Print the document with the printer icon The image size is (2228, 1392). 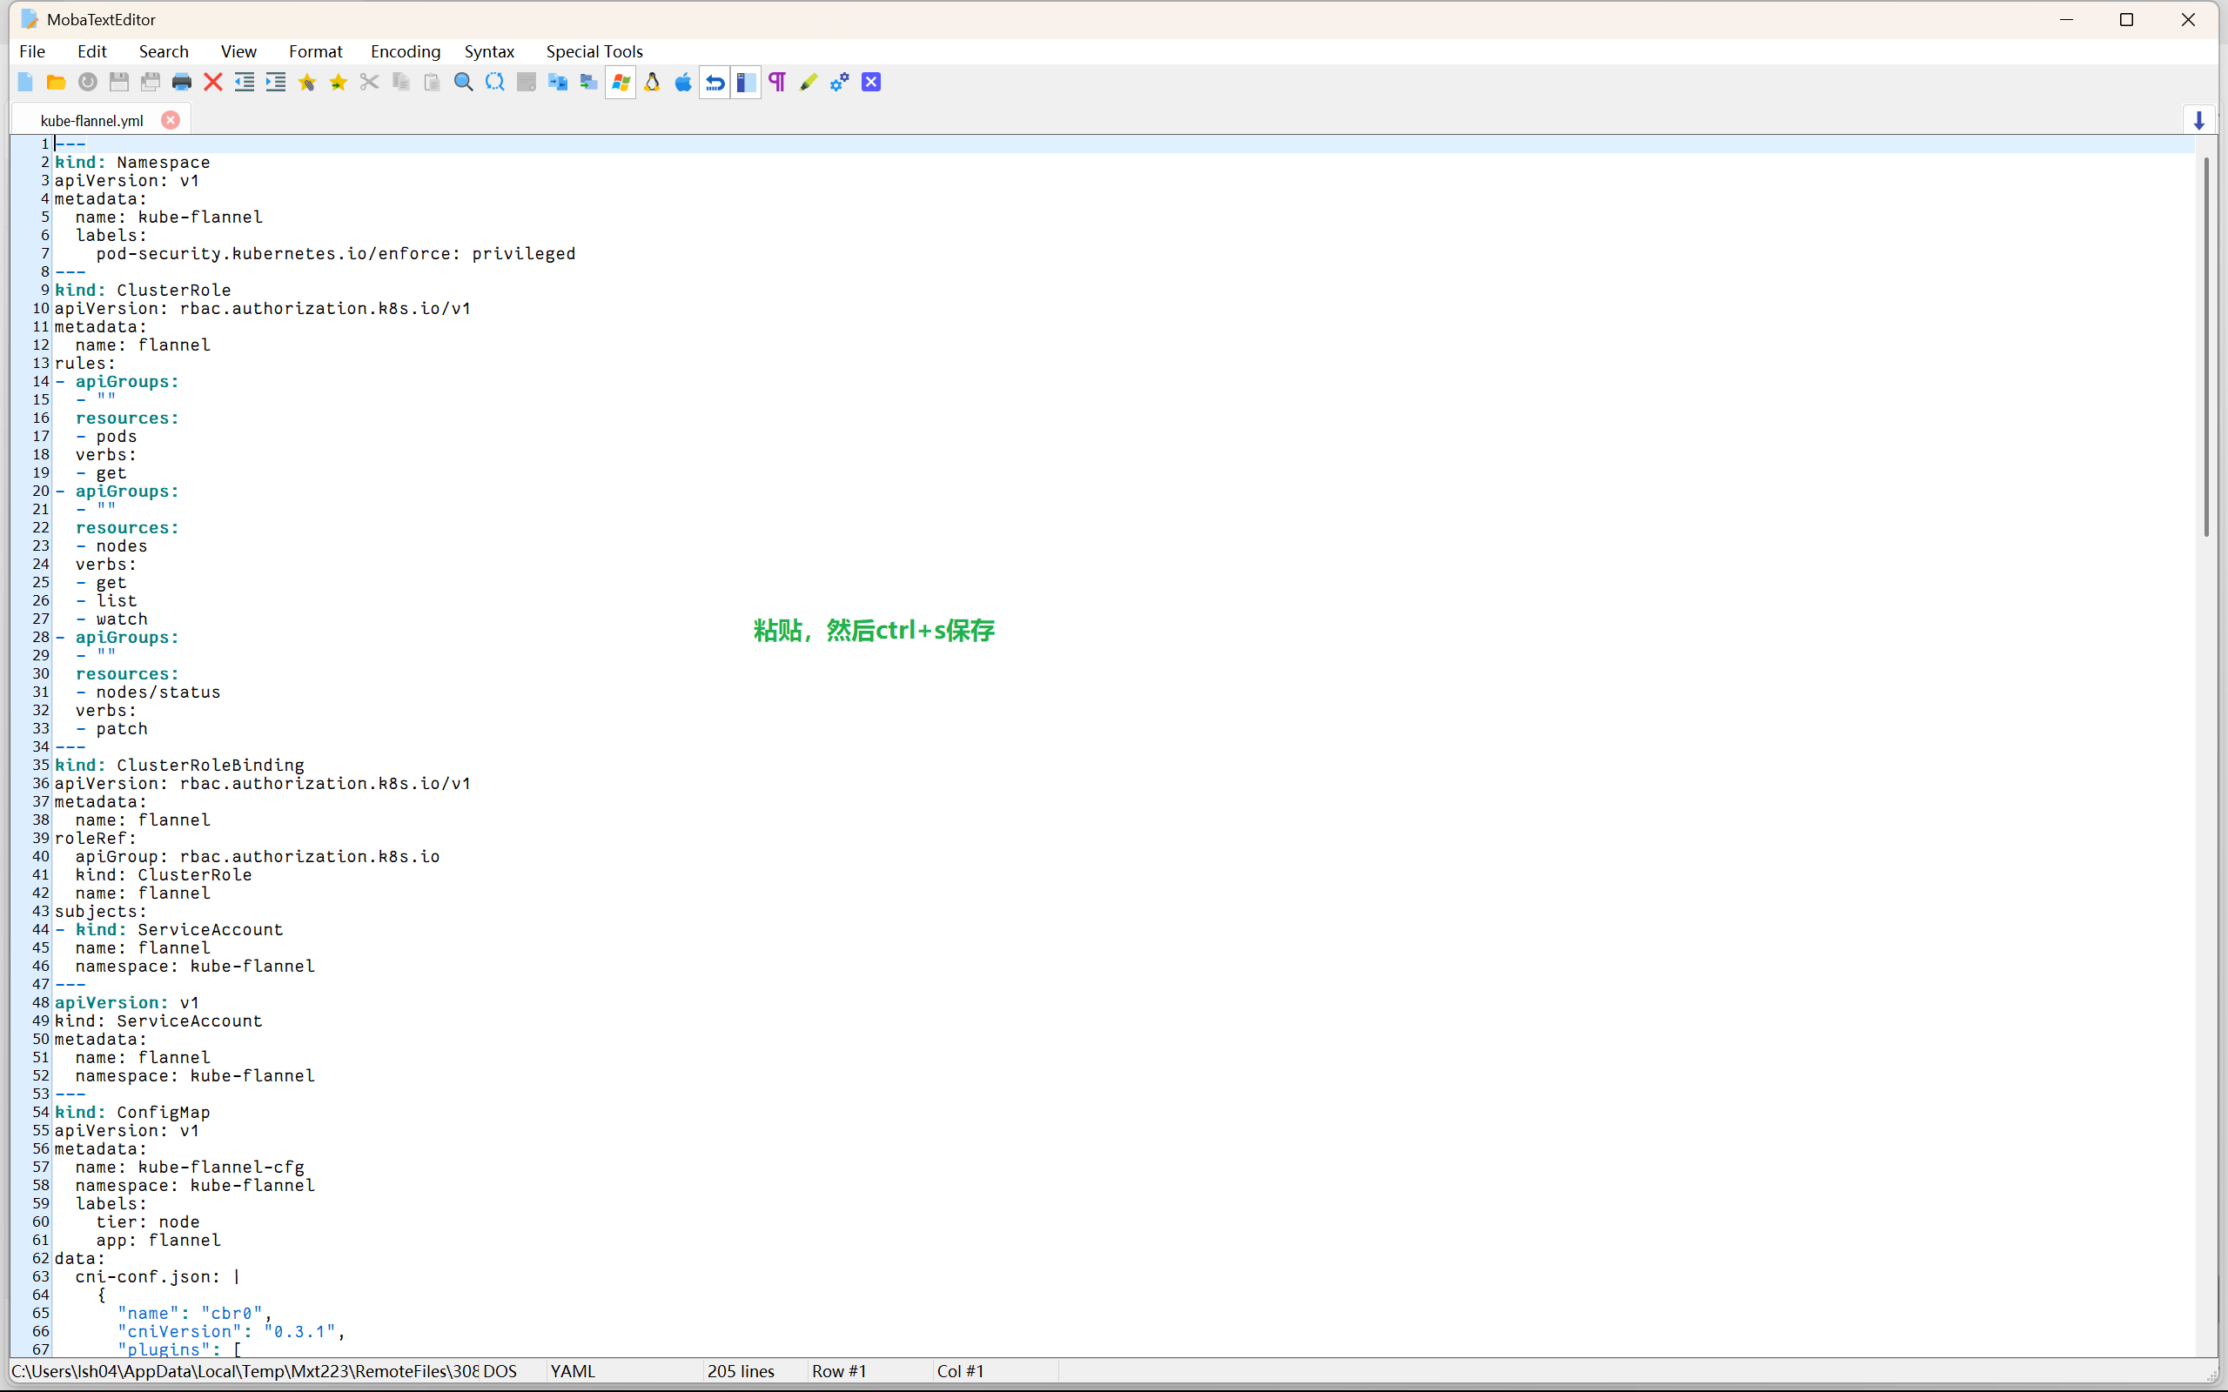tap(181, 82)
